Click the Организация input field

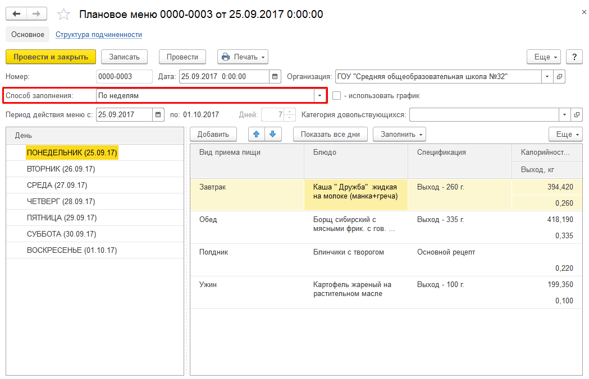[439, 77]
